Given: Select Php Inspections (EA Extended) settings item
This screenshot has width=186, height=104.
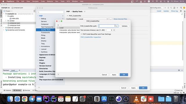Looking at the screenshot, I should (x=51, y=80).
